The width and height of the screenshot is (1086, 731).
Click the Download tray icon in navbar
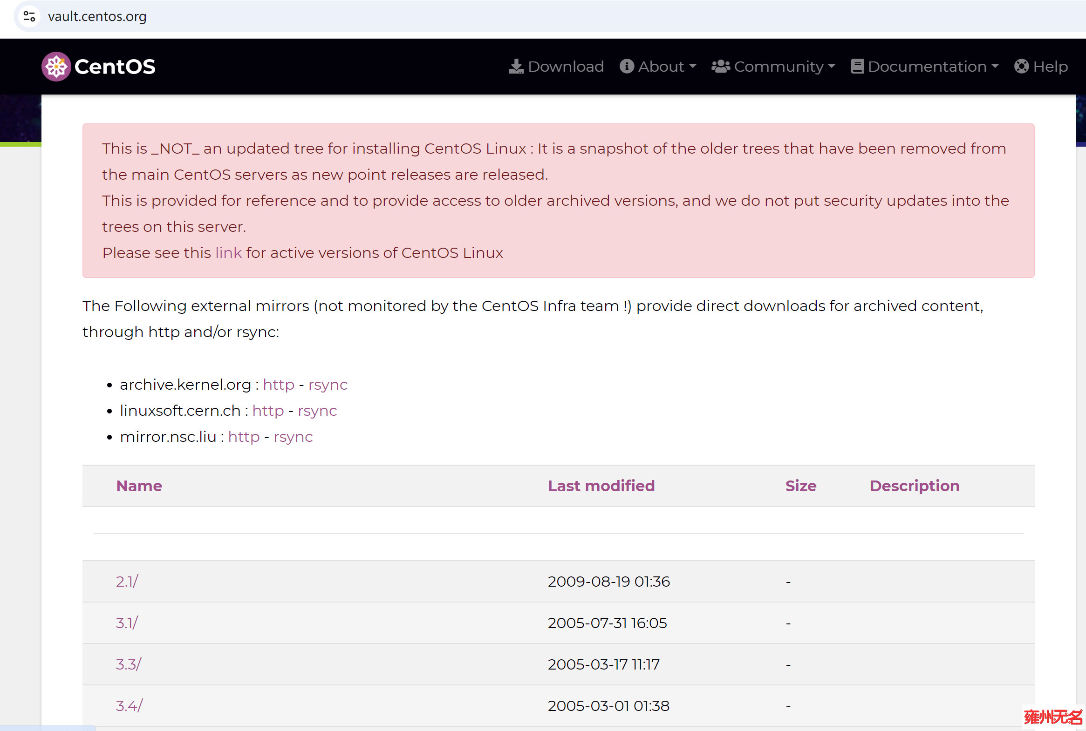pos(516,67)
